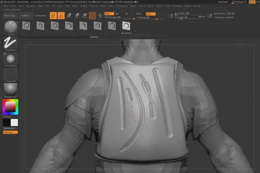Adjust the Focal Shift slider
This screenshot has height=173, width=260.
(189, 13)
